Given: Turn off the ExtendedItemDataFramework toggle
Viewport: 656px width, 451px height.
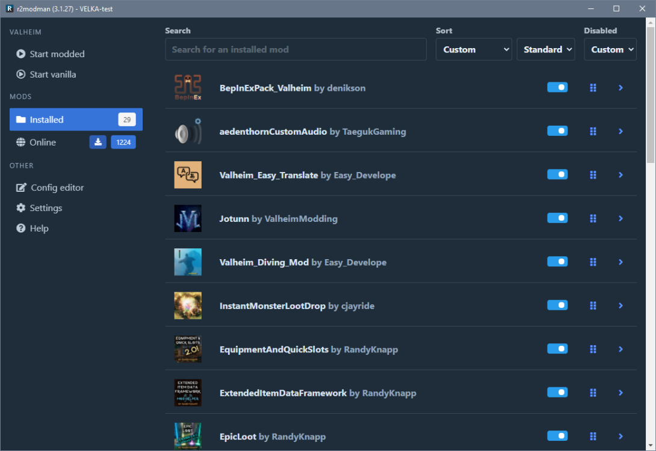Looking at the screenshot, I should 557,392.
